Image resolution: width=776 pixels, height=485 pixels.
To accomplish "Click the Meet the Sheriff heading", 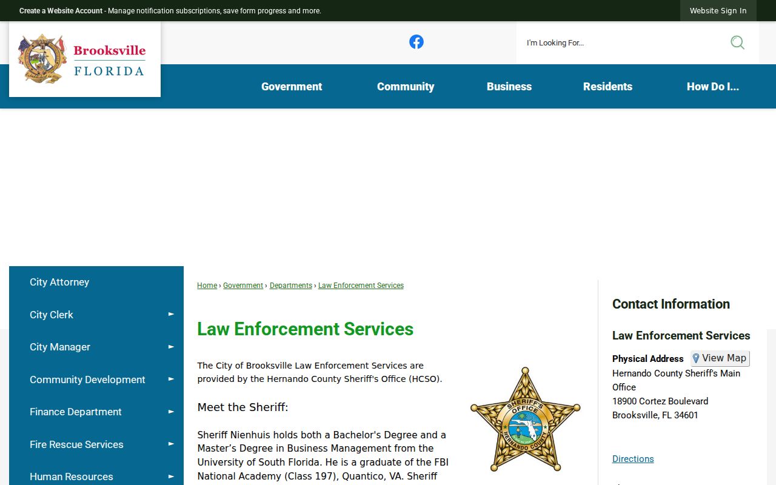I will (242, 407).
